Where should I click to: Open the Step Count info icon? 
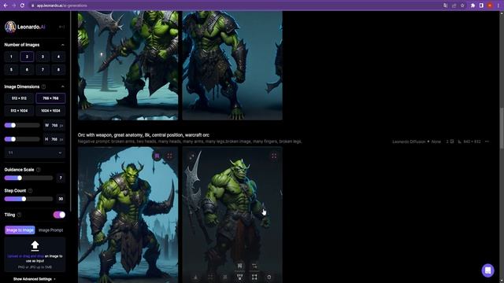30,190
